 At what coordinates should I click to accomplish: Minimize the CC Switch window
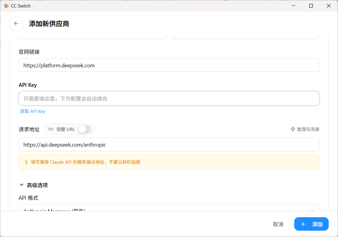tap(293, 6)
